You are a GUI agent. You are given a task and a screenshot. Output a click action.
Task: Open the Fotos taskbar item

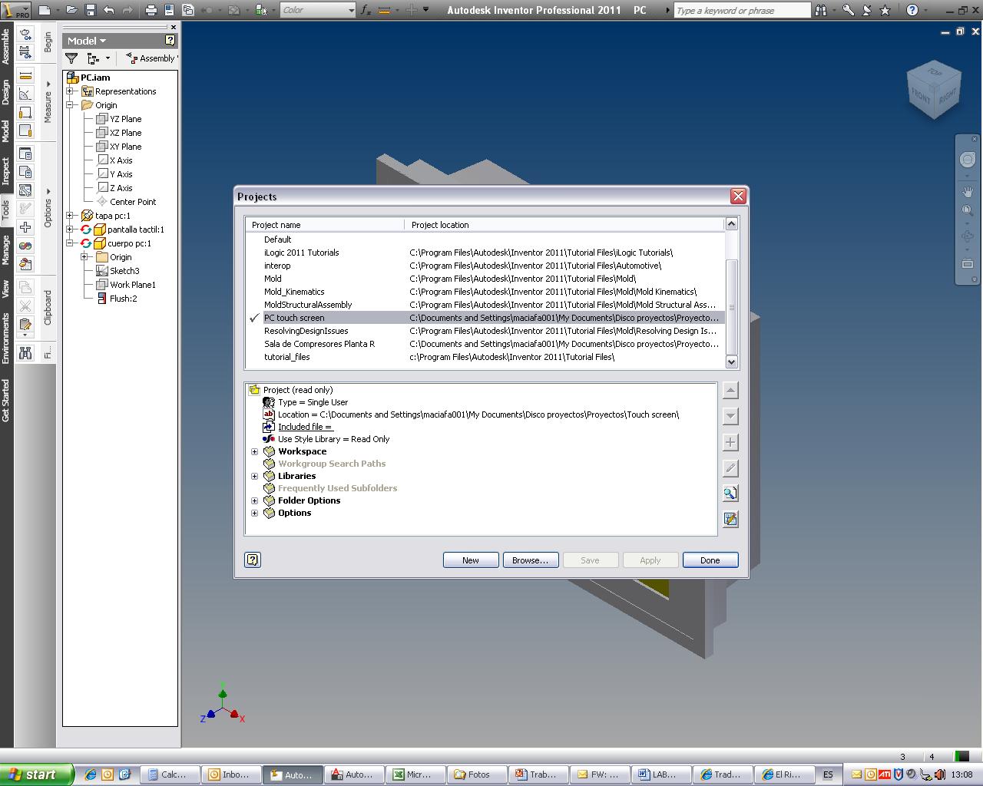click(x=478, y=774)
